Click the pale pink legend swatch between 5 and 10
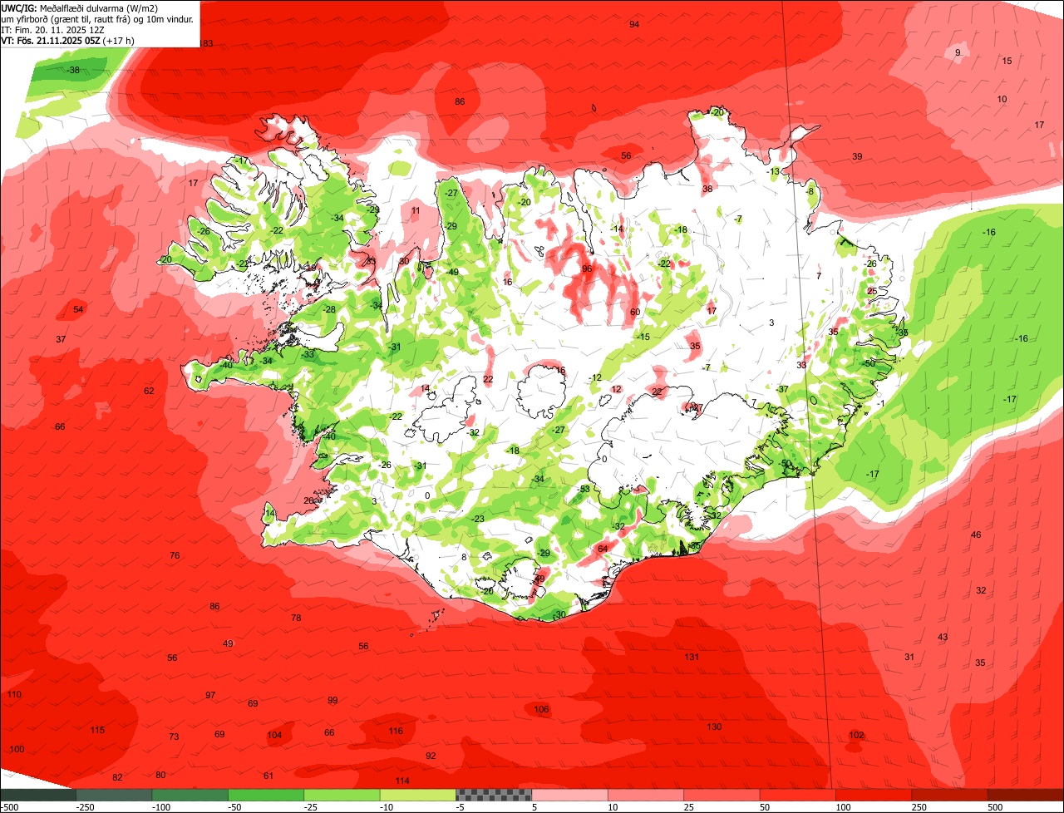 click(x=569, y=795)
